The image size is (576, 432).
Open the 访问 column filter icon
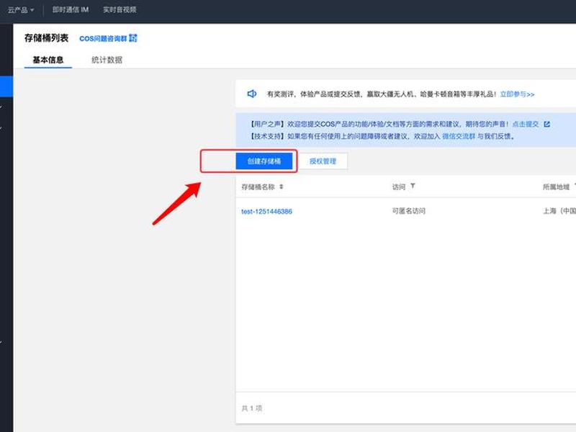(413, 186)
